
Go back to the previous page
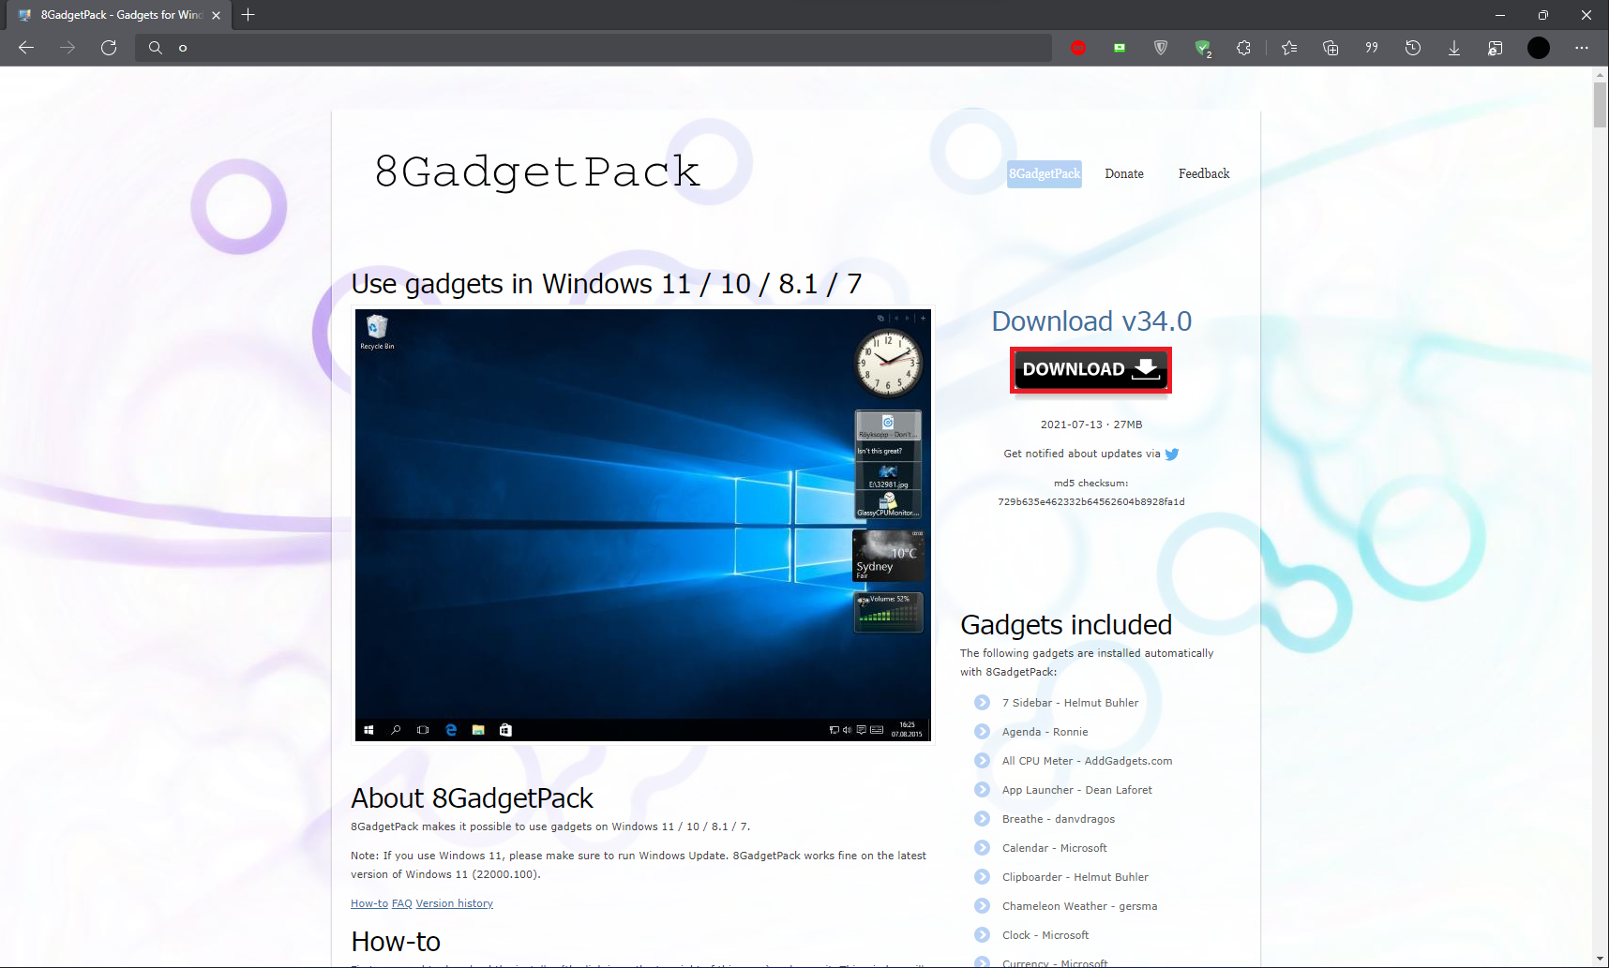[26, 48]
